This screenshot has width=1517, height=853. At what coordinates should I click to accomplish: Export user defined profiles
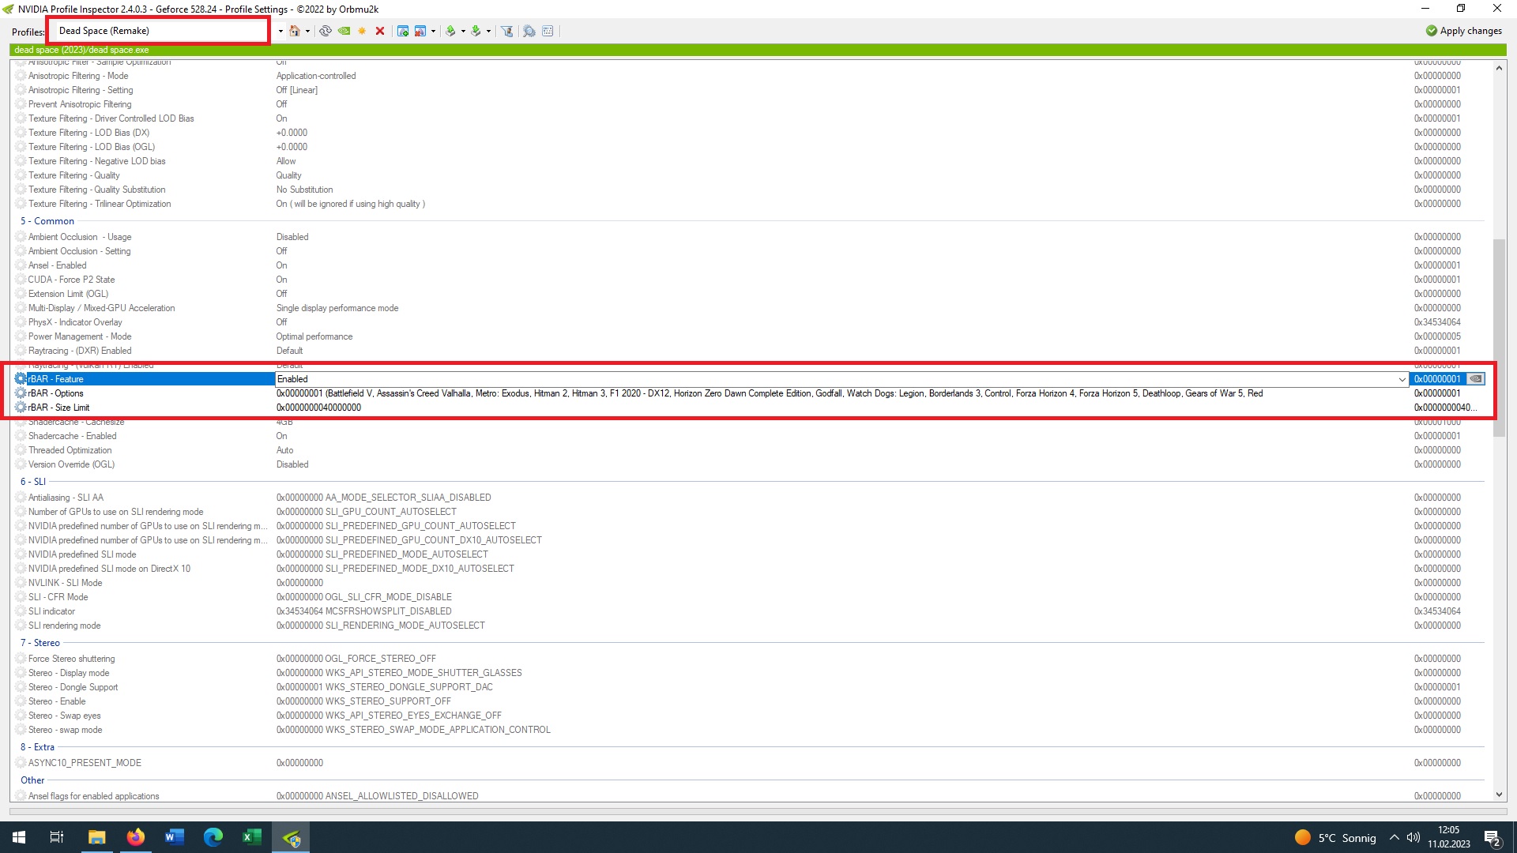coord(450,31)
